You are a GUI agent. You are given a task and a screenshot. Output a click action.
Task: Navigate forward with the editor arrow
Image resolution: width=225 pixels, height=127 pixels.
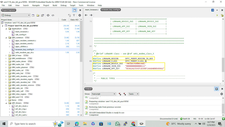pyautogui.click(x=91, y=15)
